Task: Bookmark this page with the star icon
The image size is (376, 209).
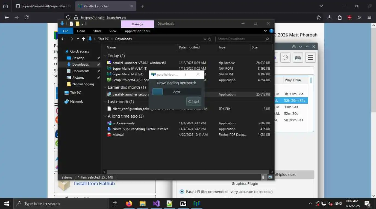Action: click(x=319, y=17)
